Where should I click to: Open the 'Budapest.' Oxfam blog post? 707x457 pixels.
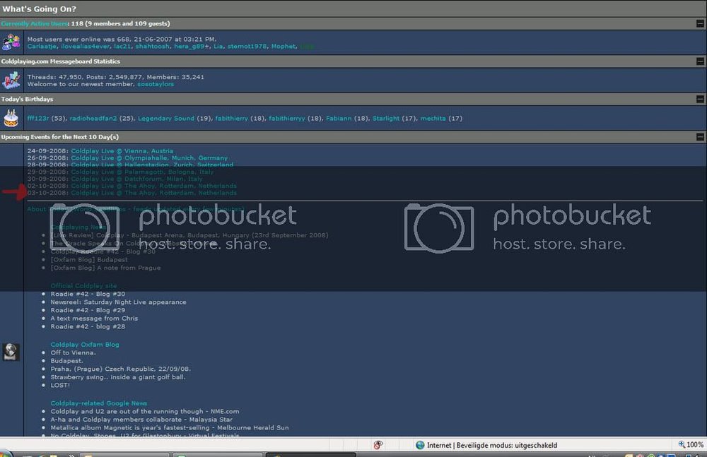tap(66, 360)
